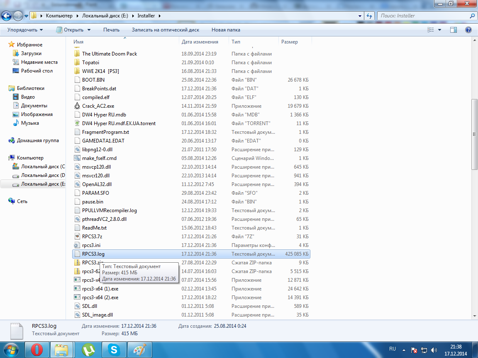Select the Crack_AC2.exe file icon
478x358 pixels.
pos(77,106)
